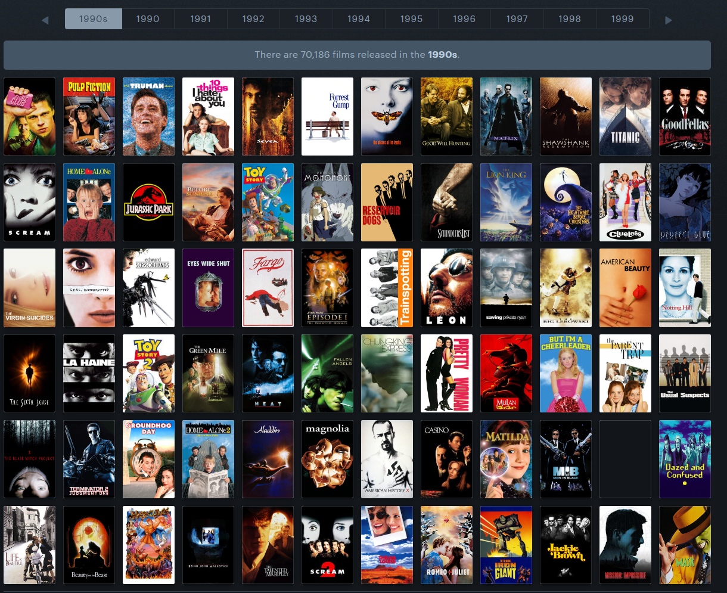Open The Lion King poster
Screen dimensions: 727x593
[507, 203]
